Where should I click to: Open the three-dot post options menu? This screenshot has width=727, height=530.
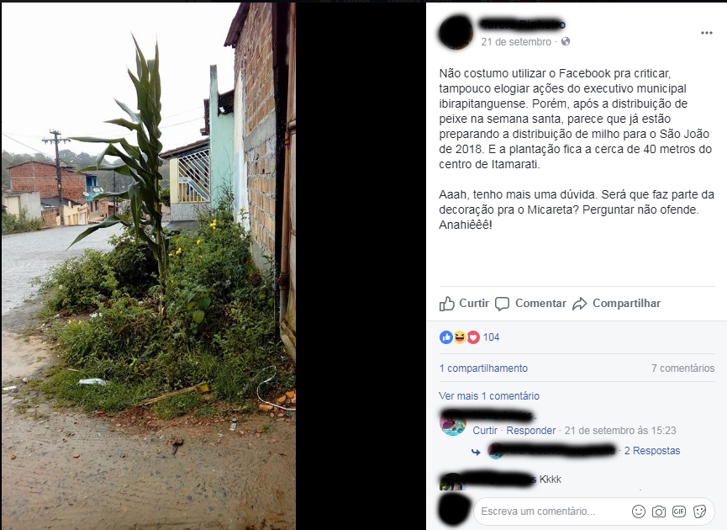pos(706,33)
